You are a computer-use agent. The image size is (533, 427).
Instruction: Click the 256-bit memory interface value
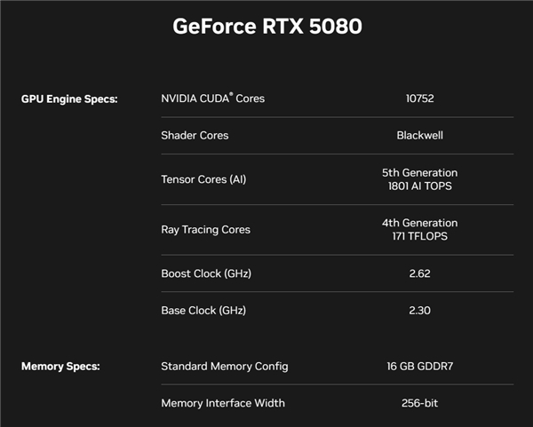pos(420,403)
